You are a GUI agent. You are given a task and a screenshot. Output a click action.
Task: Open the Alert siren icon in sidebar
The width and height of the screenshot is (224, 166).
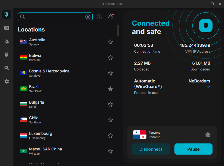click(x=6, y=41)
